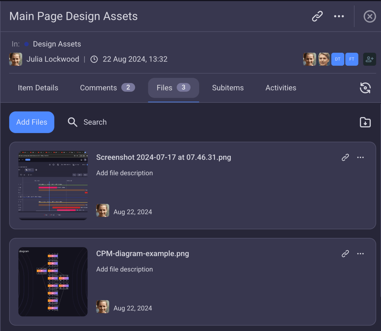This screenshot has width=381, height=331.
Task: Click the clock icon beside the timestamp
Action: click(94, 59)
